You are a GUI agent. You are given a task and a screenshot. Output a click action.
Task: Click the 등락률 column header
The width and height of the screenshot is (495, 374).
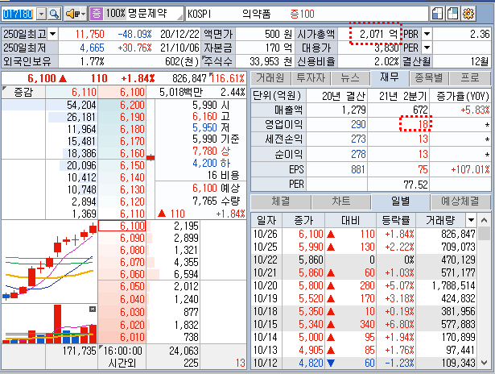[x=395, y=220]
